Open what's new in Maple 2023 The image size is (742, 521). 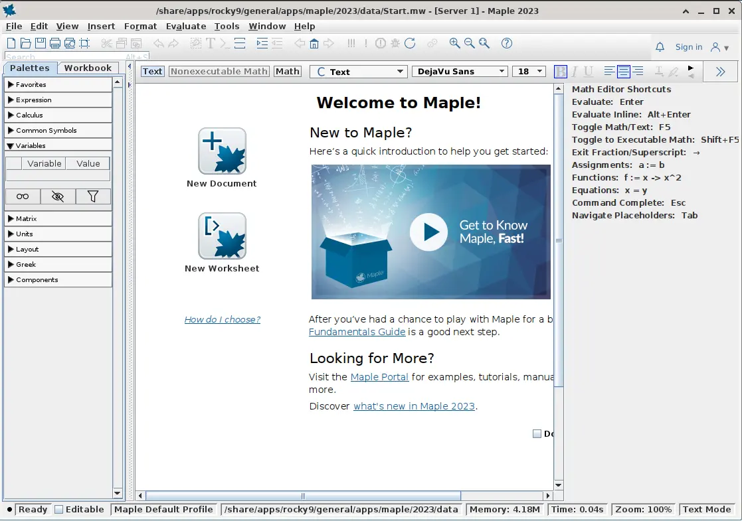pyautogui.click(x=414, y=406)
